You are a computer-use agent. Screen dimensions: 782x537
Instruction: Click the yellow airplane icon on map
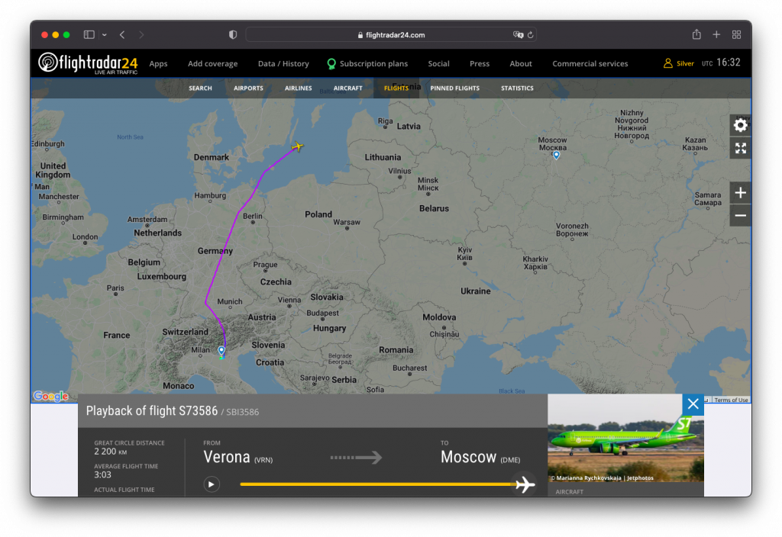(298, 146)
